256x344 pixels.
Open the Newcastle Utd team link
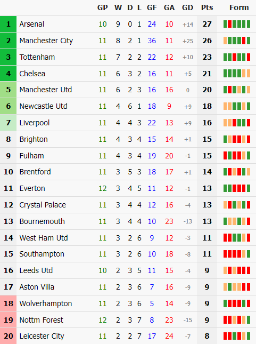(x=43, y=106)
